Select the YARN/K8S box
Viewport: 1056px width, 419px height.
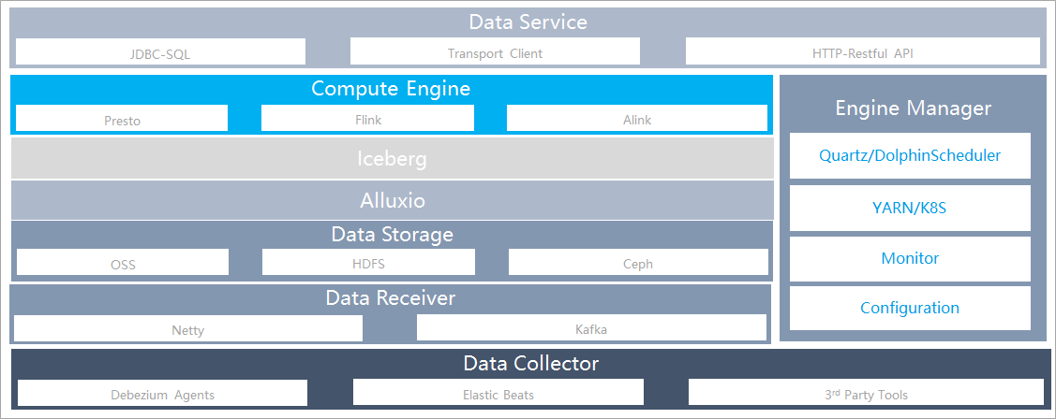click(910, 208)
